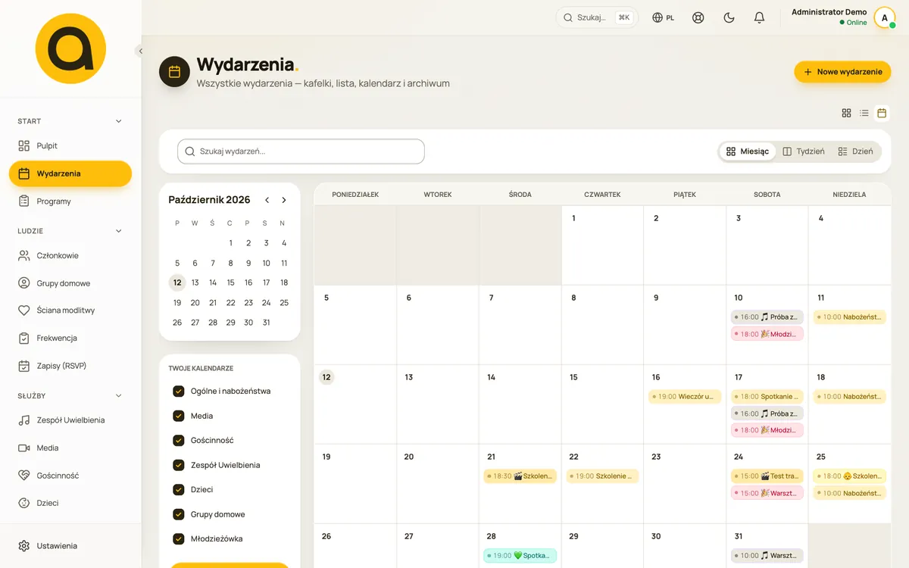This screenshot has height=568, width=909.
Task: Select the Tydzień view tab
Action: (804, 151)
